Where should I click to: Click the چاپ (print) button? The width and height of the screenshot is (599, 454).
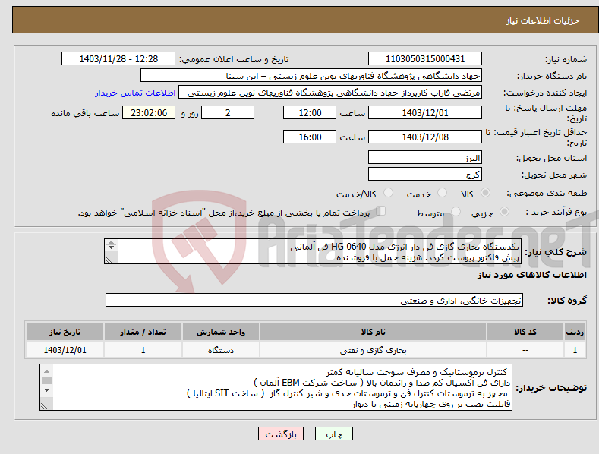333,434
